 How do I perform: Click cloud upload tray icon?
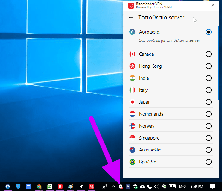tap(142, 187)
